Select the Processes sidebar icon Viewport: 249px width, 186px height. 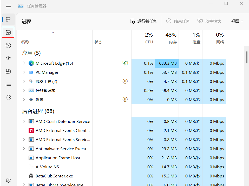(x=8, y=19)
